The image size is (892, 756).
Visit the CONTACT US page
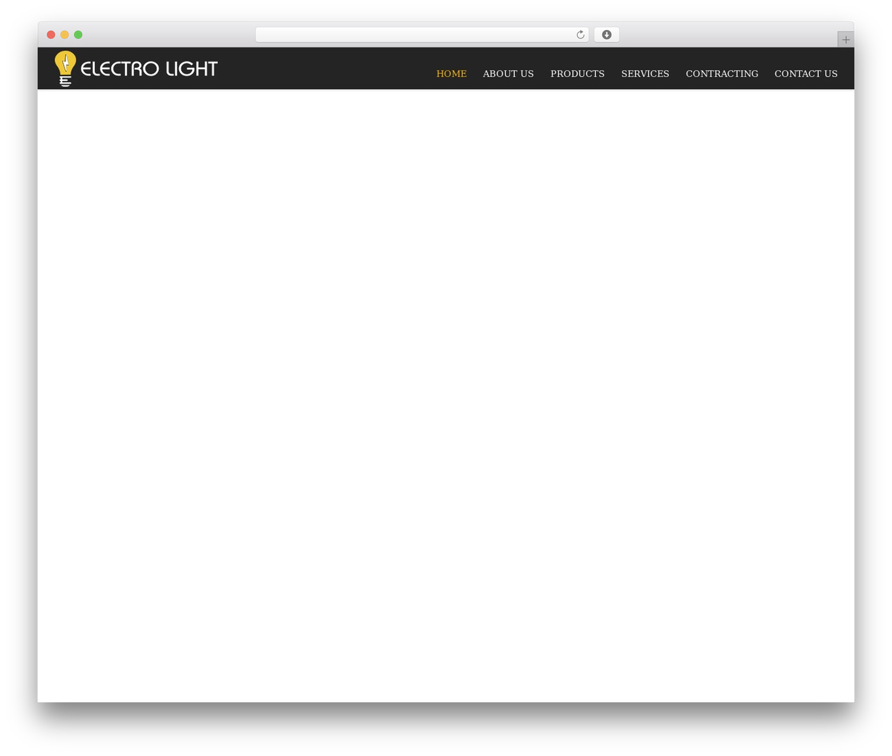click(x=806, y=74)
